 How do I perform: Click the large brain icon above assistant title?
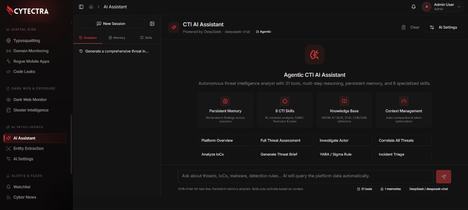[x=315, y=55]
